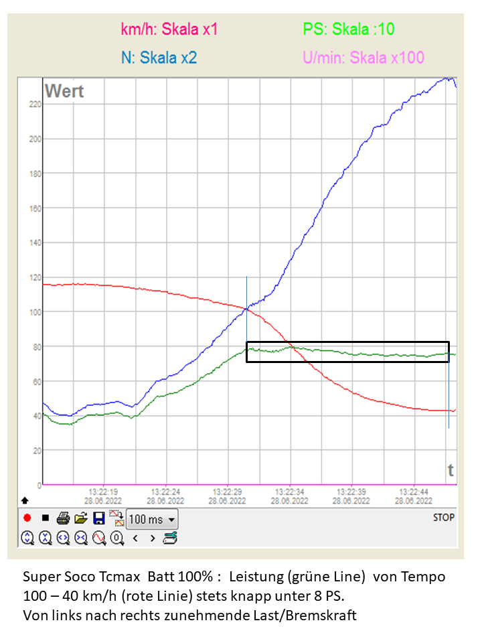Open a file with the folder icon

coord(81,518)
